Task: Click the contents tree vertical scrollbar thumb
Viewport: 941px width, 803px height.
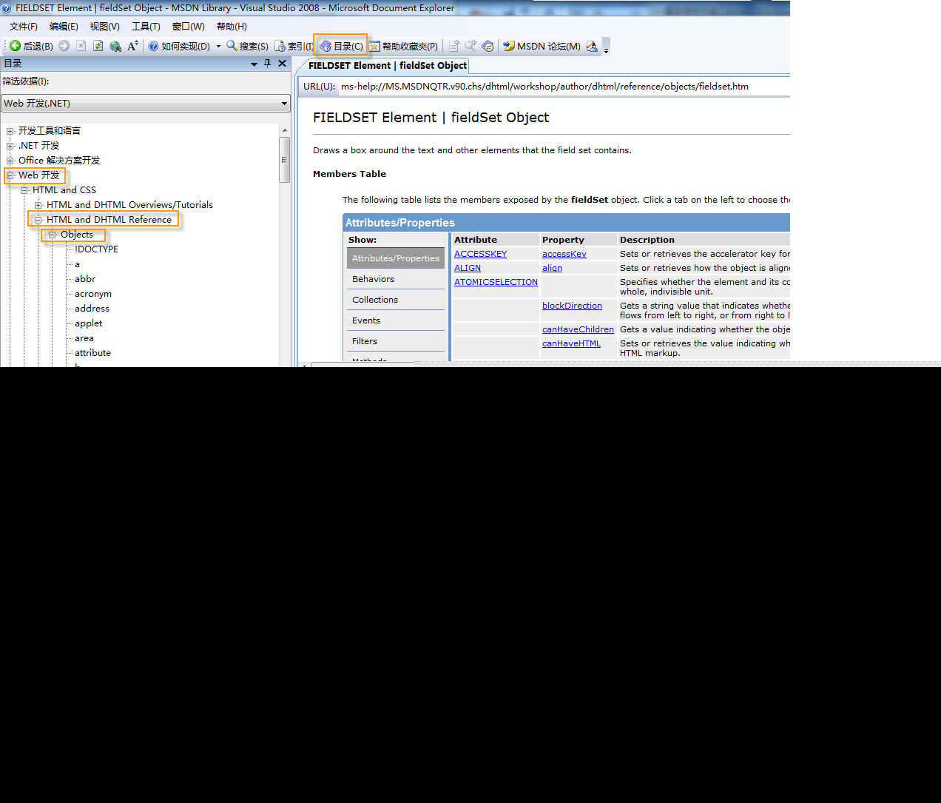Action: point(285,159)
